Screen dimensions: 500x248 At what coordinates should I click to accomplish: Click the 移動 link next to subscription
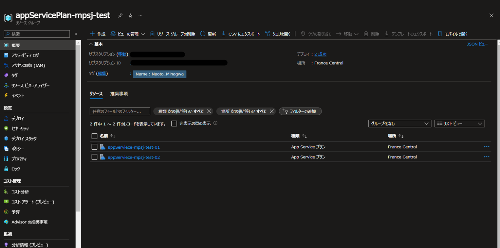pyautogui.click(x=122, y=54)
